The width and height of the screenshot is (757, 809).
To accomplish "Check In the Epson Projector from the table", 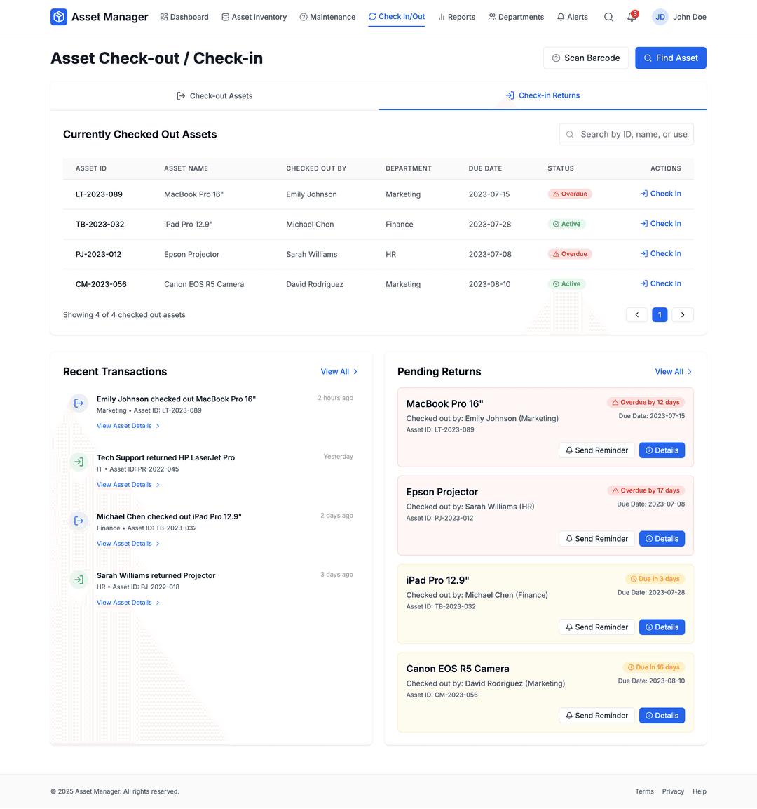I will 660,253.
